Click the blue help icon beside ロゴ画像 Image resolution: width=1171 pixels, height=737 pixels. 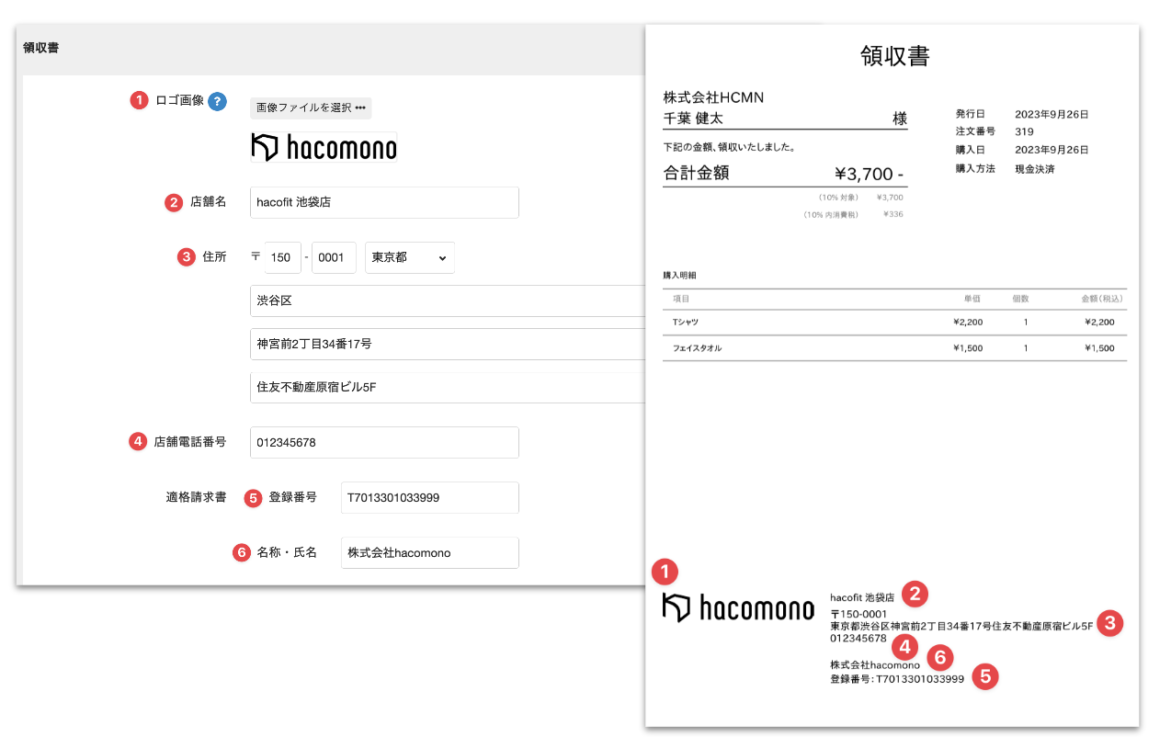pos(217,101)
